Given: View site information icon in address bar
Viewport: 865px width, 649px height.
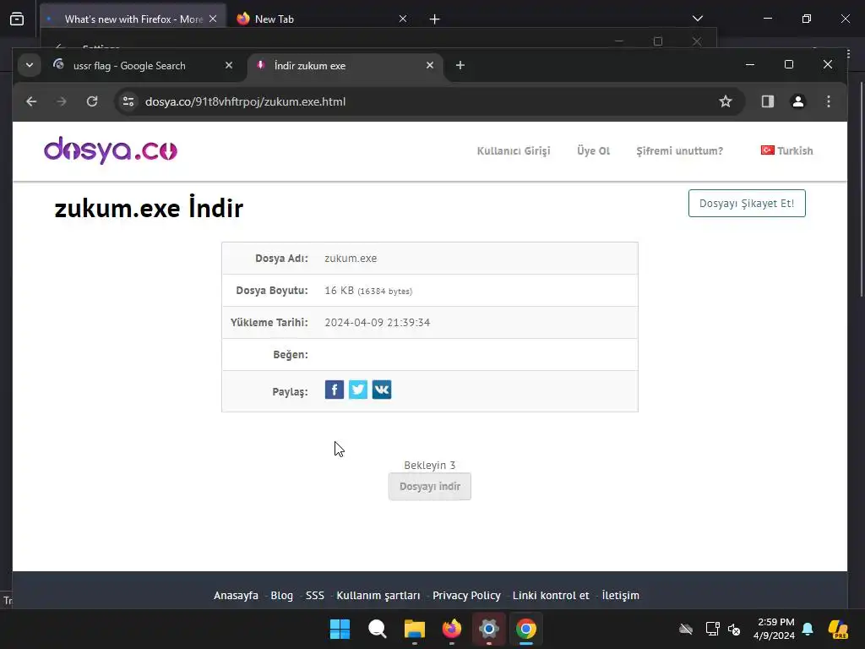Looking at the screenshot, I should point(128,101).
